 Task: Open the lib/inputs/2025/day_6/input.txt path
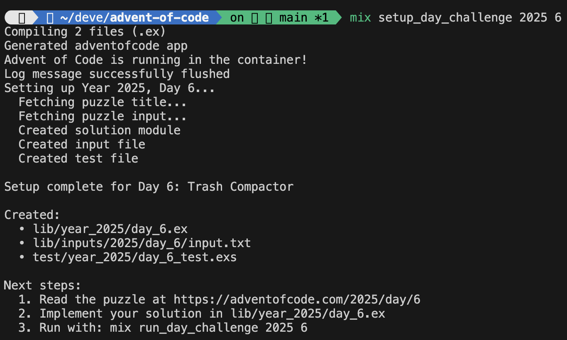point(142,243)
